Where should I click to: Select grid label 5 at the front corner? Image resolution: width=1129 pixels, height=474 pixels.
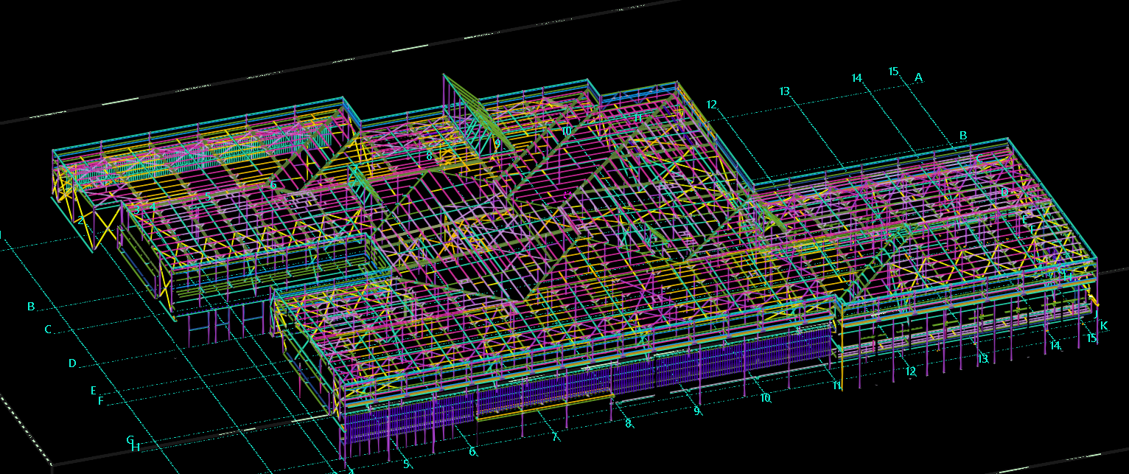pyautogui.click(x=406, y=464)
